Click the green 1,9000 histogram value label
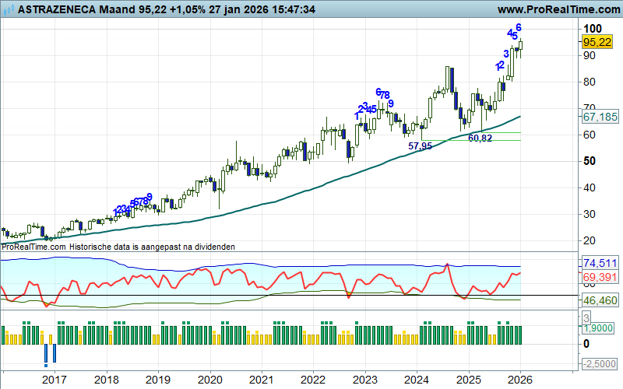 (599, 330)
